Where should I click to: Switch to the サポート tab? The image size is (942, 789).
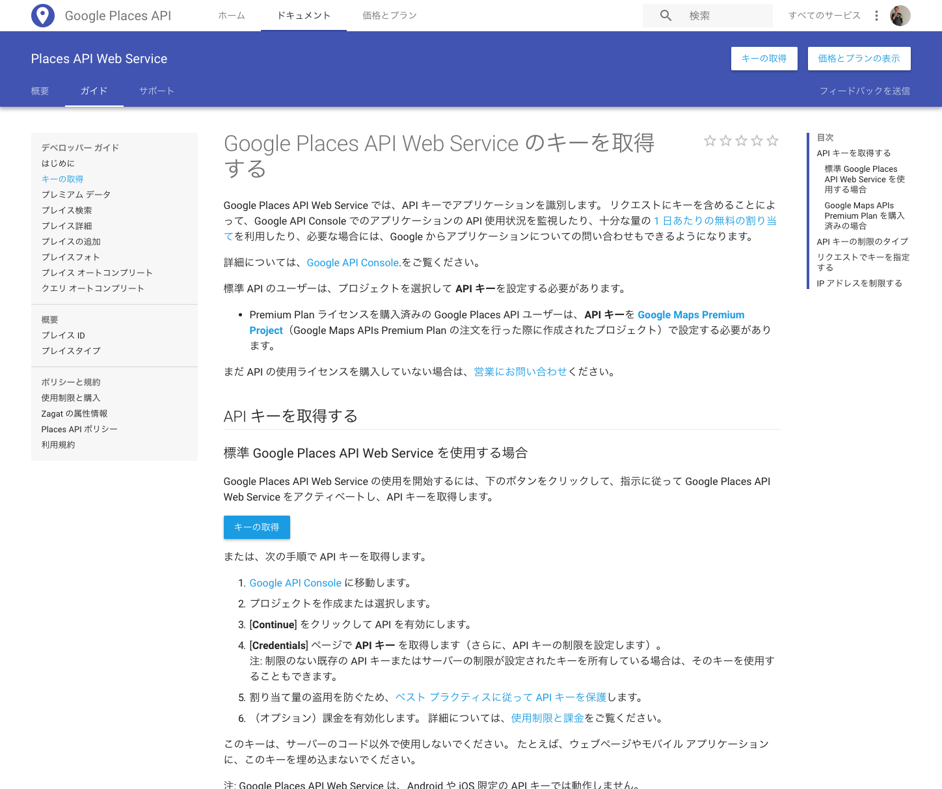click(156, 91)
